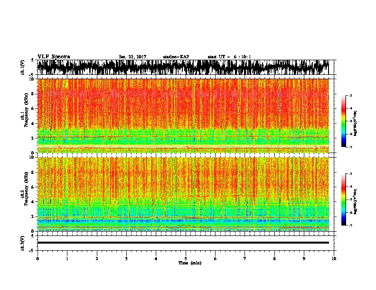This screenshot has height=290, width=376.
Task: Click the ch.2 spectrogram color scale bar
Action: click(x=343, y=199)
